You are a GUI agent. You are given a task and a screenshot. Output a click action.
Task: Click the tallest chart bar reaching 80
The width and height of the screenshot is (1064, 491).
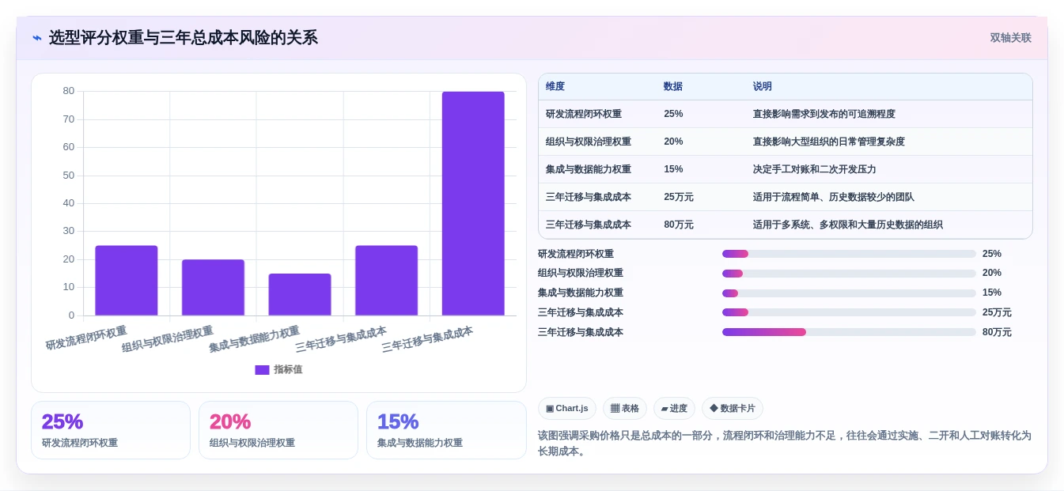(x=473, y=203)
